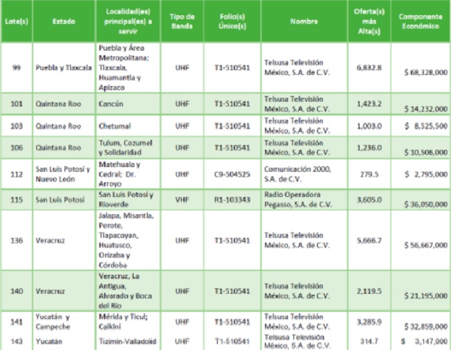Select the offer value 279.5
This screenshot has width=451, height=350.
[369, 175]
